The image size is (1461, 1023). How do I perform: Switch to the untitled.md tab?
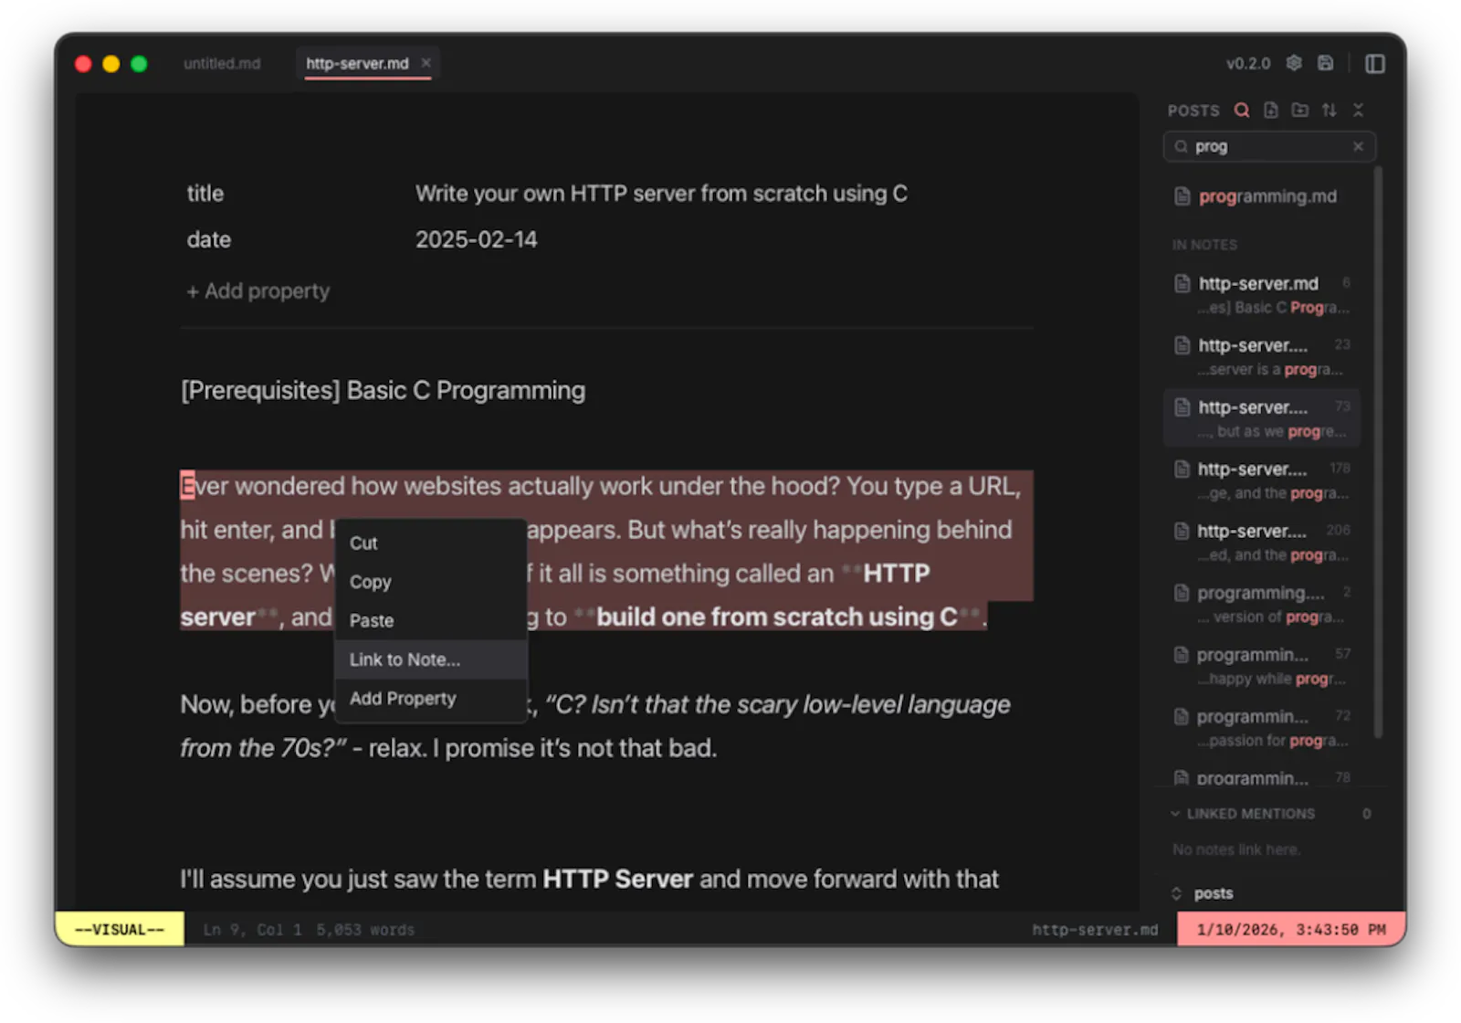222,63
